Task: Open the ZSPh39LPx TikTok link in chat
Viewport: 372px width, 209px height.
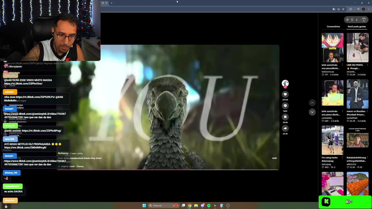Action: (x=35, y=97)
